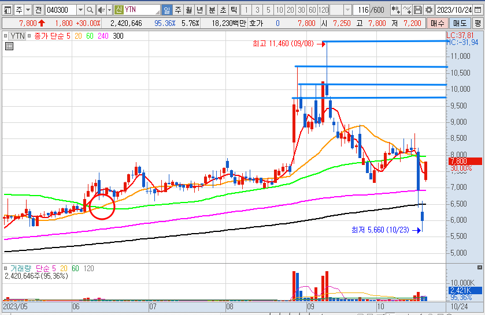Click the 20-period MA label in orange
485x315 pixels.
[78, 36]
